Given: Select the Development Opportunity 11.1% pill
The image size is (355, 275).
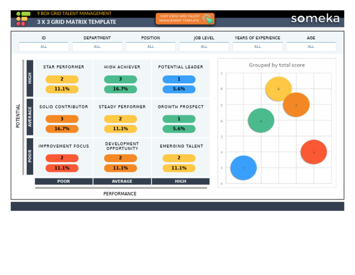Looking at the screenshot, I should (x=121, y=168).
